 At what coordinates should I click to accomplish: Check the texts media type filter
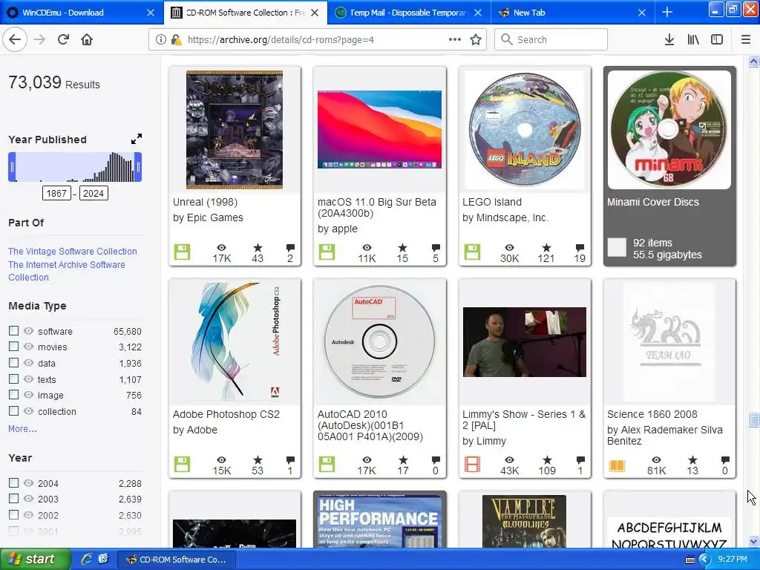13,379
